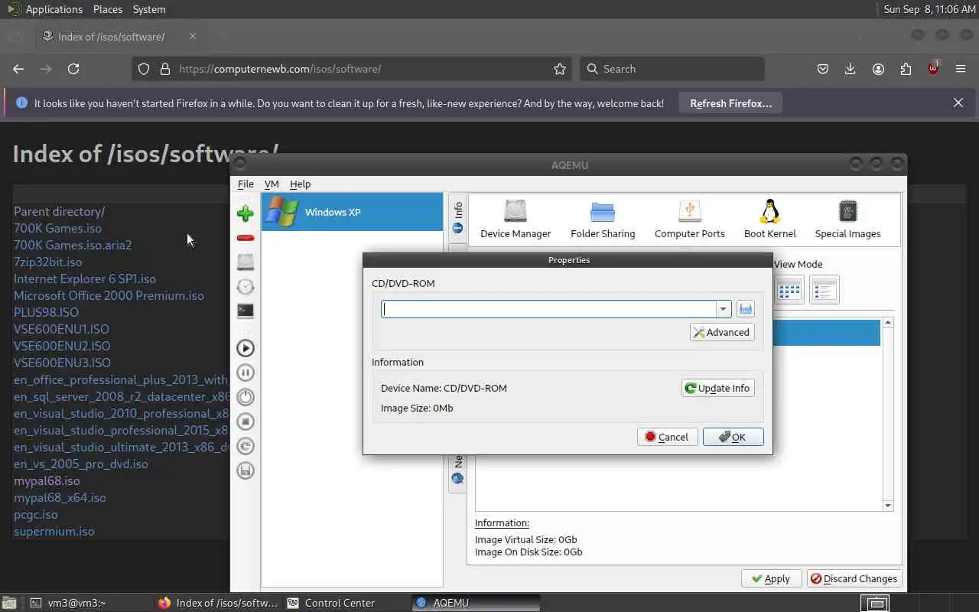
Task: Add a new VM with the green plus icon
Action: coord(246,213)
